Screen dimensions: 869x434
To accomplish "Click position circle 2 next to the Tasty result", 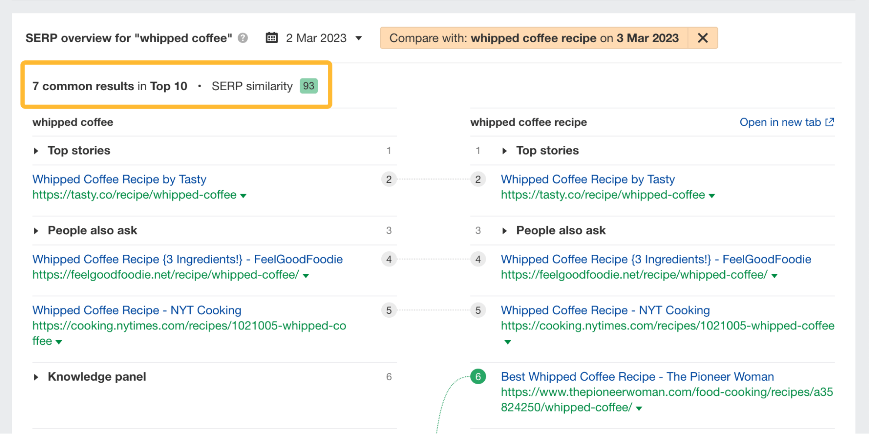I will pyautogui.click(x=388, y=179).
